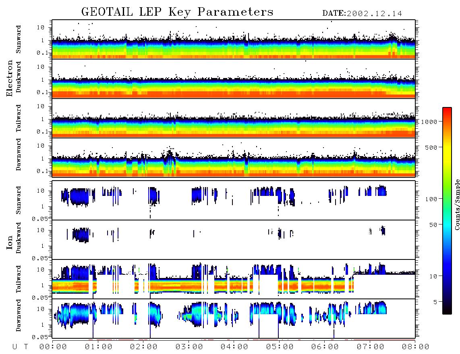Select the 'Ion' group axis label
The image size is (460, 354).
pyautogui.click(x=9, y=242)
